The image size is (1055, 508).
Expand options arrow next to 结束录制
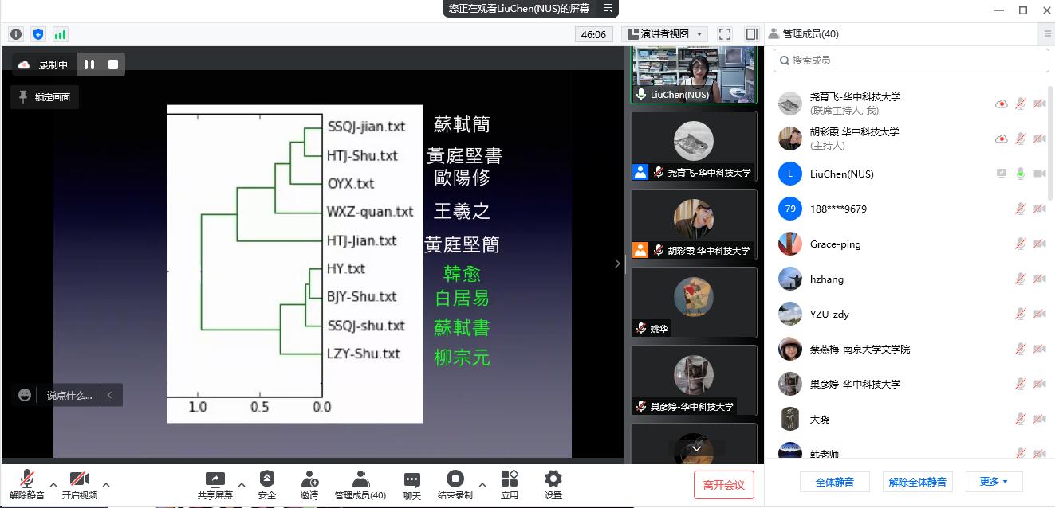[x=482, y=484]
